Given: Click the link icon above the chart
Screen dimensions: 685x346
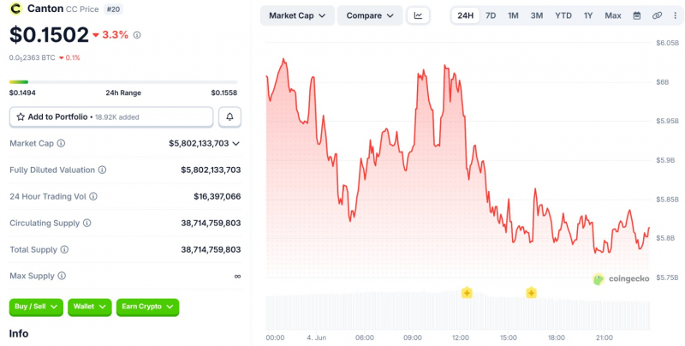Looking at the screenshot, I should click(x=657, y=15).
